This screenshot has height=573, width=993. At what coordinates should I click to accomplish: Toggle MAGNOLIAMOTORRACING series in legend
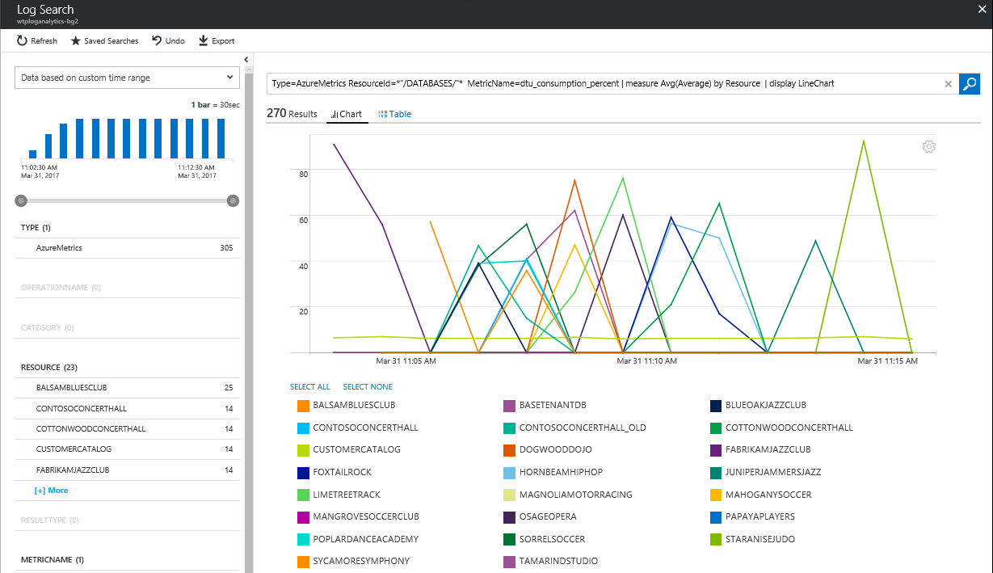click(568, 495)
